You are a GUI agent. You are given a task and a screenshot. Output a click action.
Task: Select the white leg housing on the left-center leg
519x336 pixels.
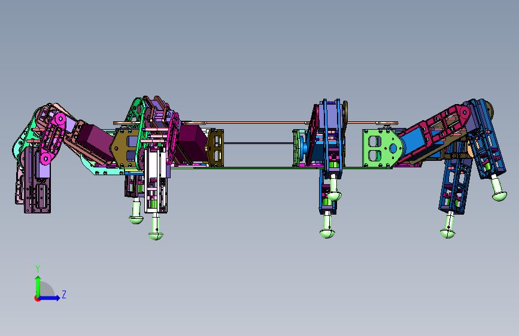[155, 180]
